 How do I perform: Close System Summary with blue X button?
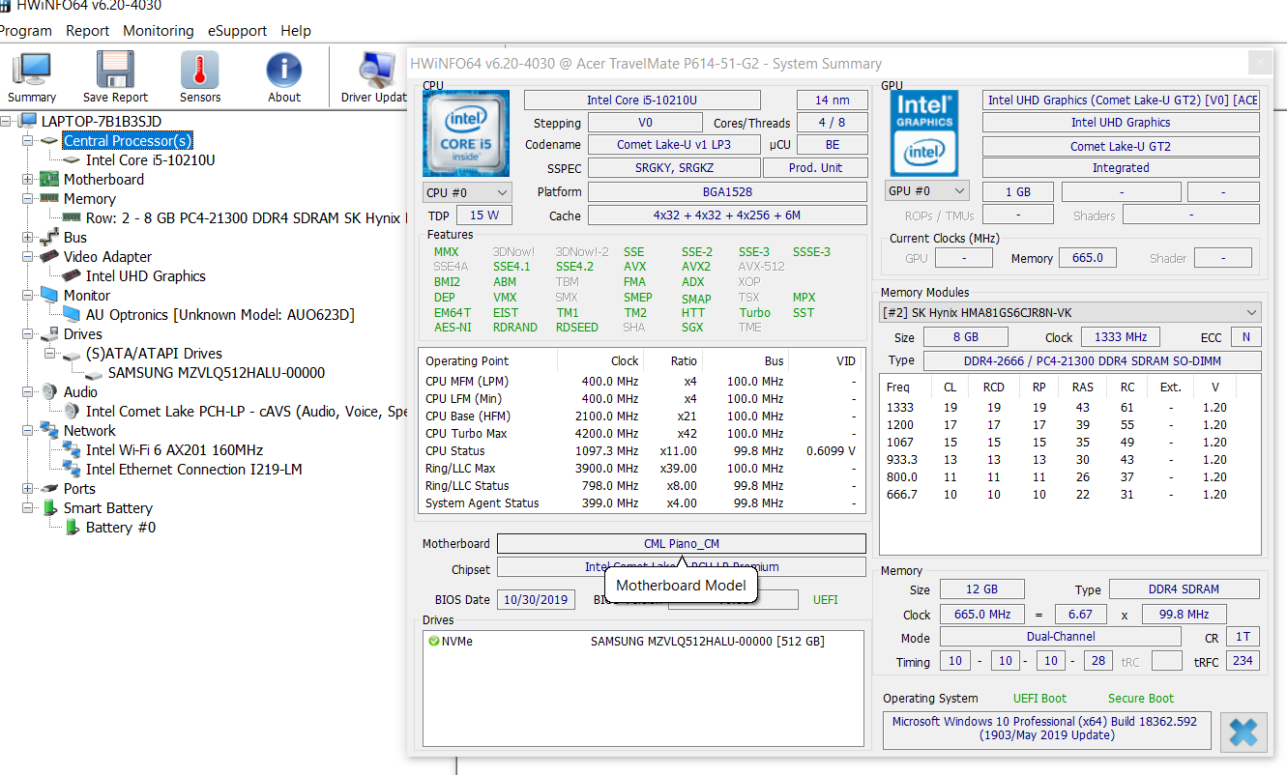1243,732
